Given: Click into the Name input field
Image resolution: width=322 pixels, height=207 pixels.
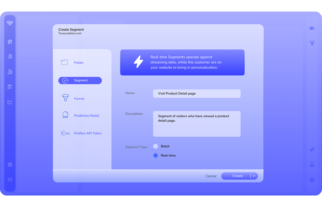Looking at the screenshot, I should [197, 94].
